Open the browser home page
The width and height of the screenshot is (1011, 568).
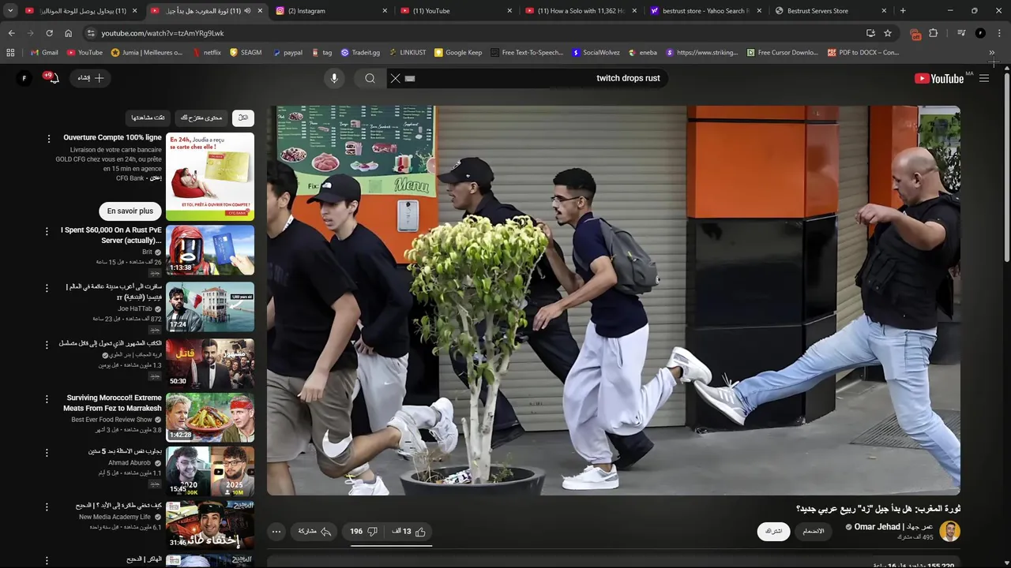pos(68,33)
